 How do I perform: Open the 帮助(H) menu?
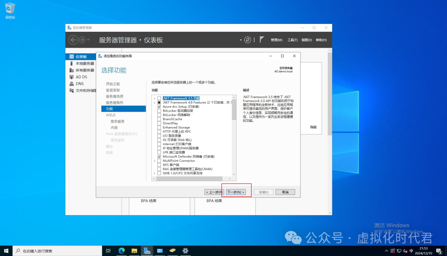[x=321, y=40]
